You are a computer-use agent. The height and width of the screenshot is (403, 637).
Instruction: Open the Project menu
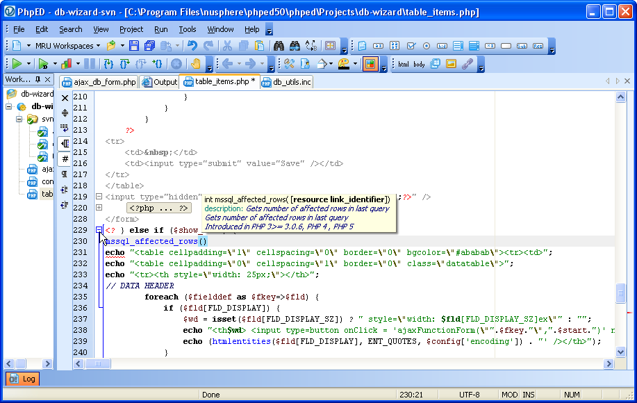(x=131, y=29)
